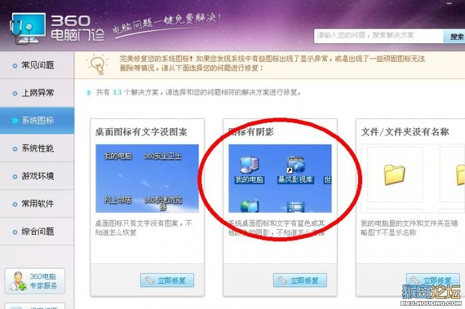Open the 桌面图标有文字没图案 preview thumbnail
Viewport: 465px width, 309px height.
click(147, 178)
